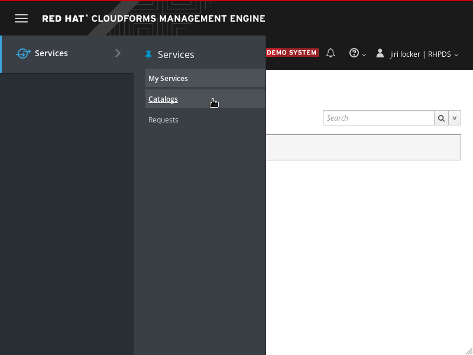Open the Catalogs menu item
The image size is (473, 355).
163,99
